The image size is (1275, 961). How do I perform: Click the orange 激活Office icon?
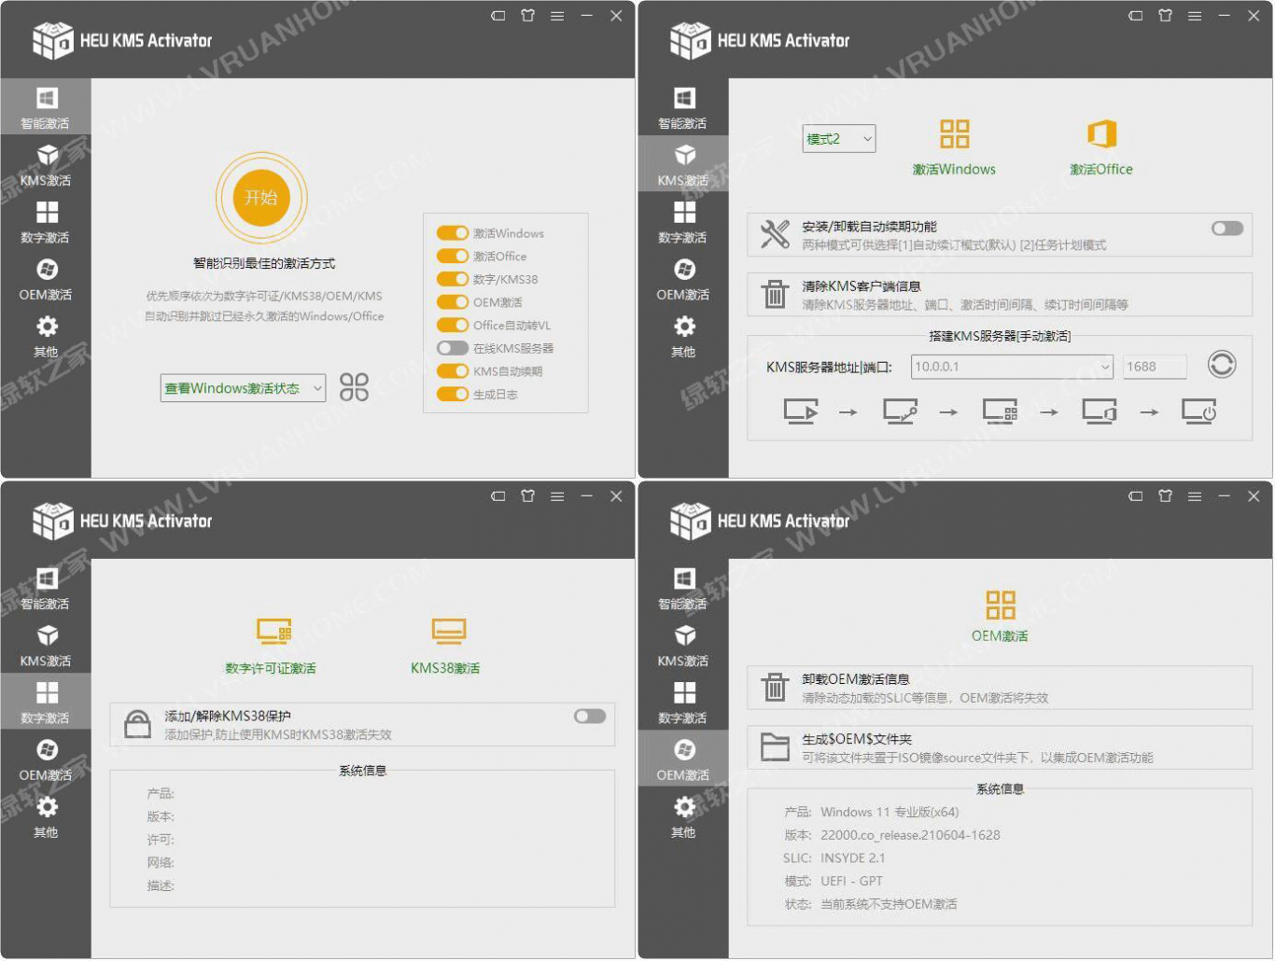(x=1101, y=134)
